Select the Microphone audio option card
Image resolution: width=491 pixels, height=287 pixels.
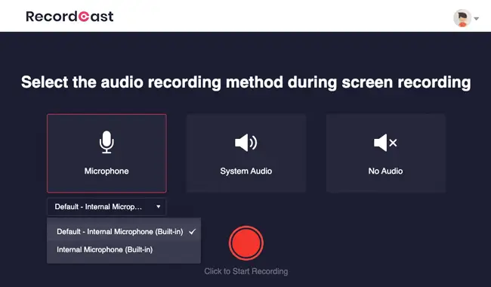[107, 153]
